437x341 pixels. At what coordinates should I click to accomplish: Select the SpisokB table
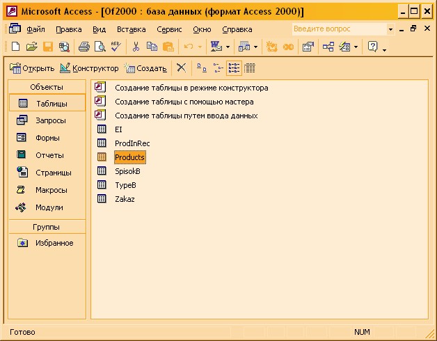click(127, 171)
